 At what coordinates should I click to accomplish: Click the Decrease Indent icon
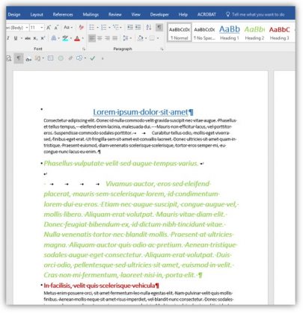(130, 27)
